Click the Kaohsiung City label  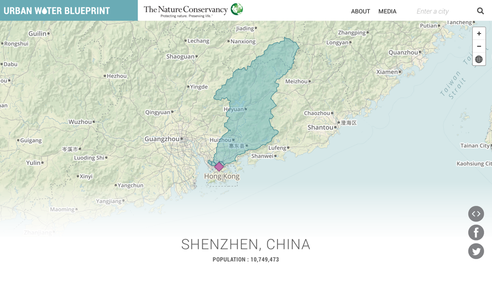coord(474,164)
